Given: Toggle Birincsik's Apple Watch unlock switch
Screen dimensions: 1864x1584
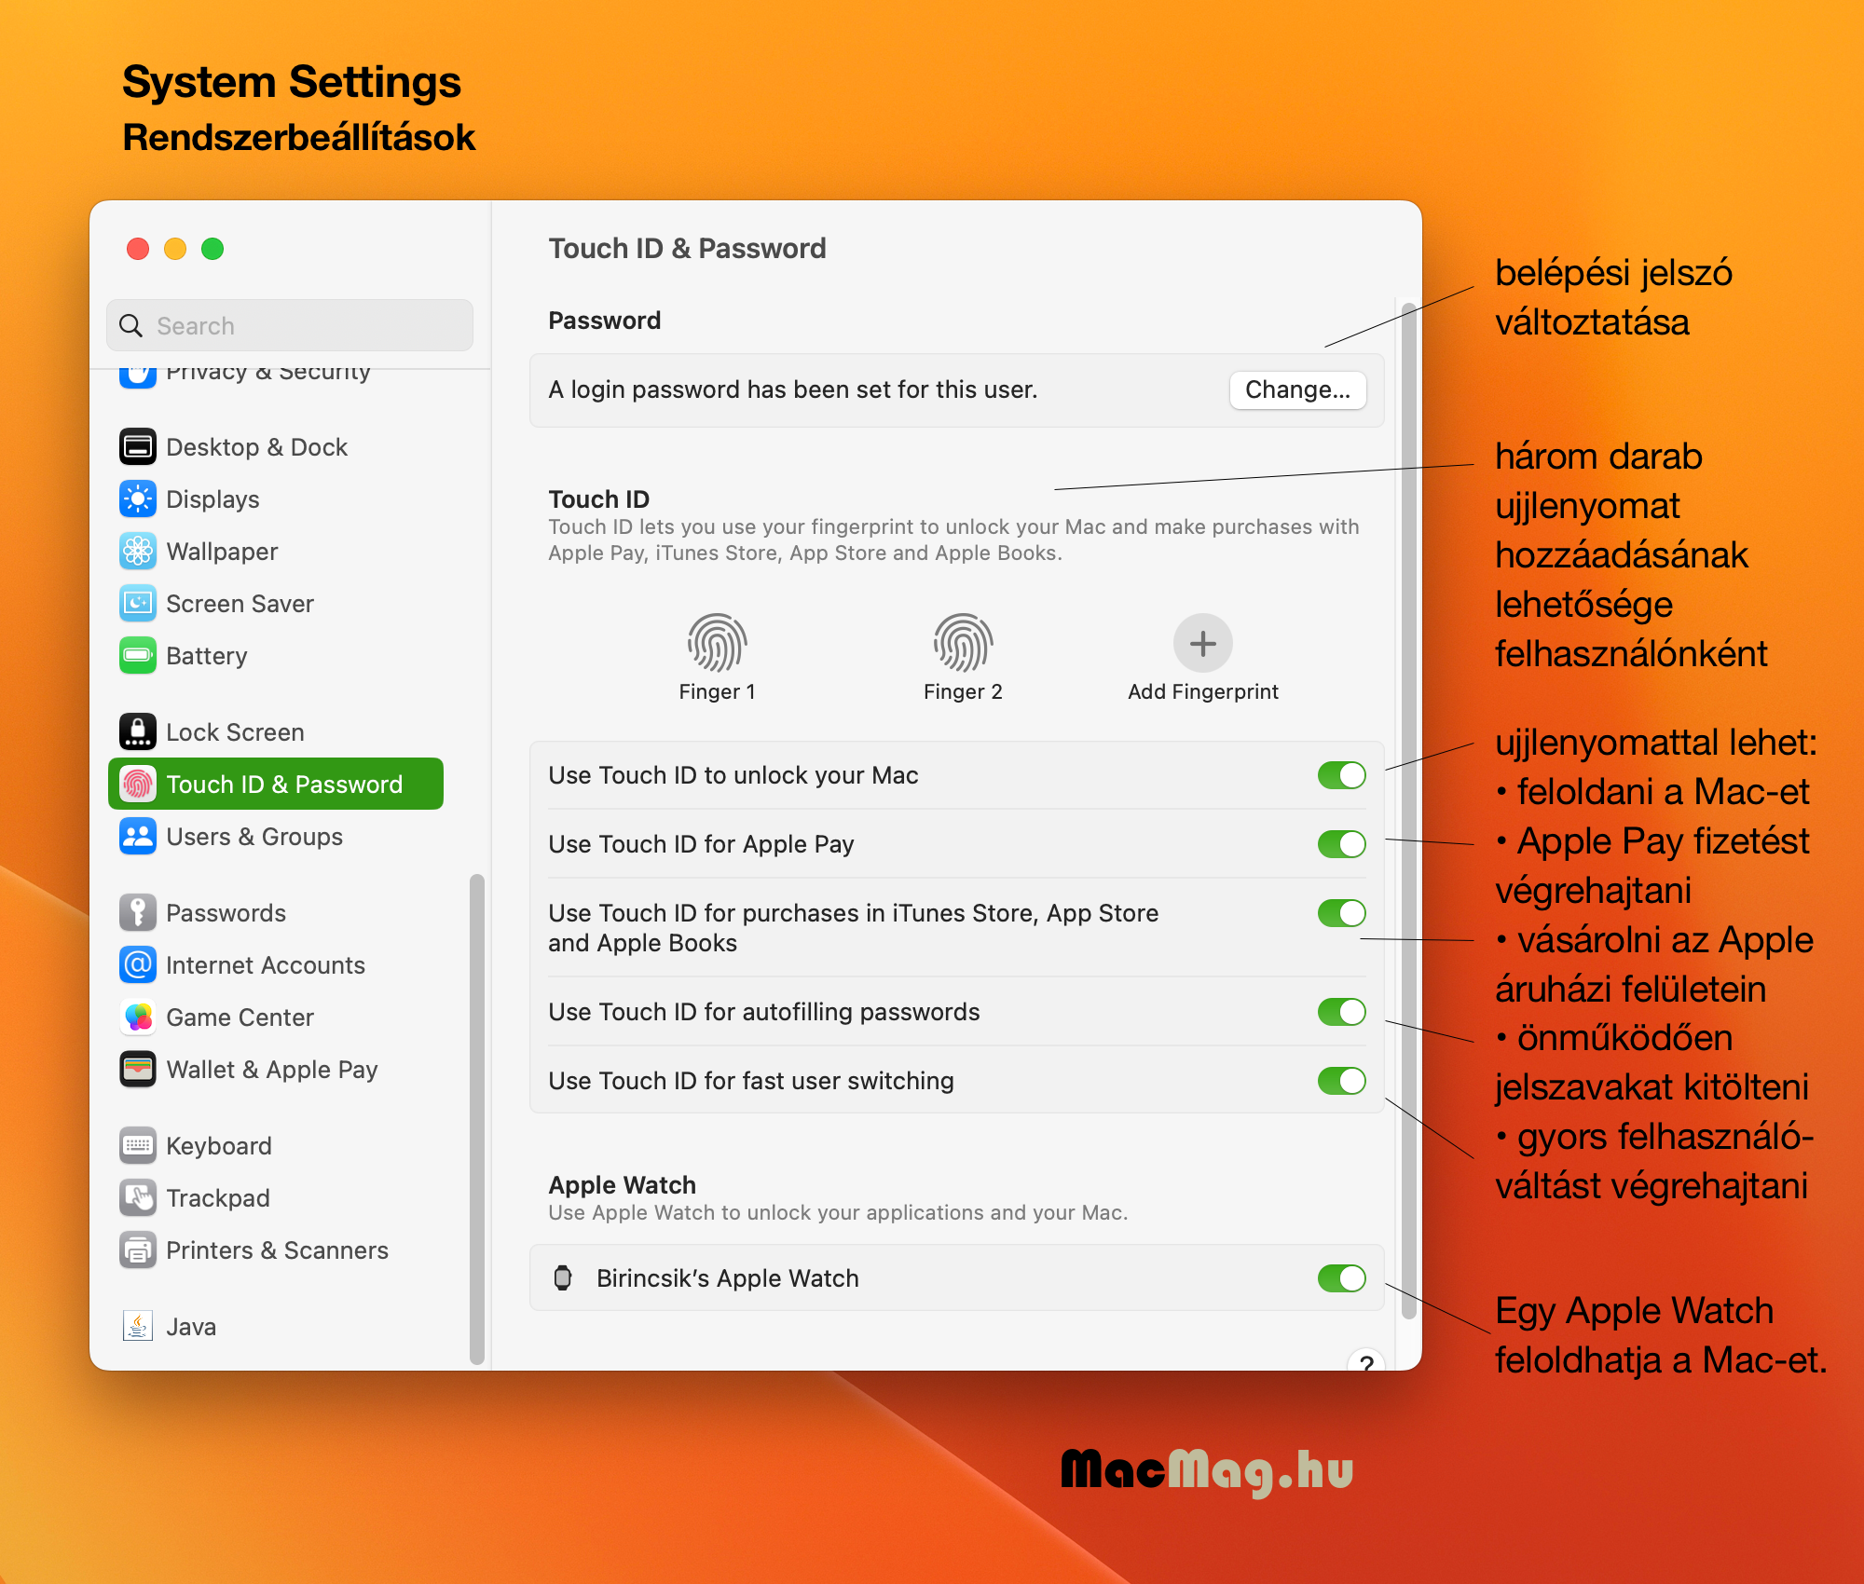Looking at the screenshot, I should coord(1341,1278).
